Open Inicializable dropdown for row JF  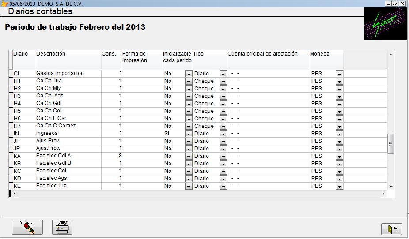pos(189,142)
